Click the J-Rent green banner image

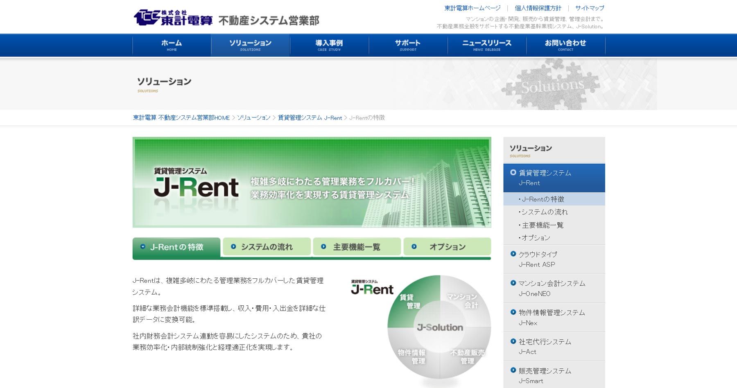[x=312, y=182]
